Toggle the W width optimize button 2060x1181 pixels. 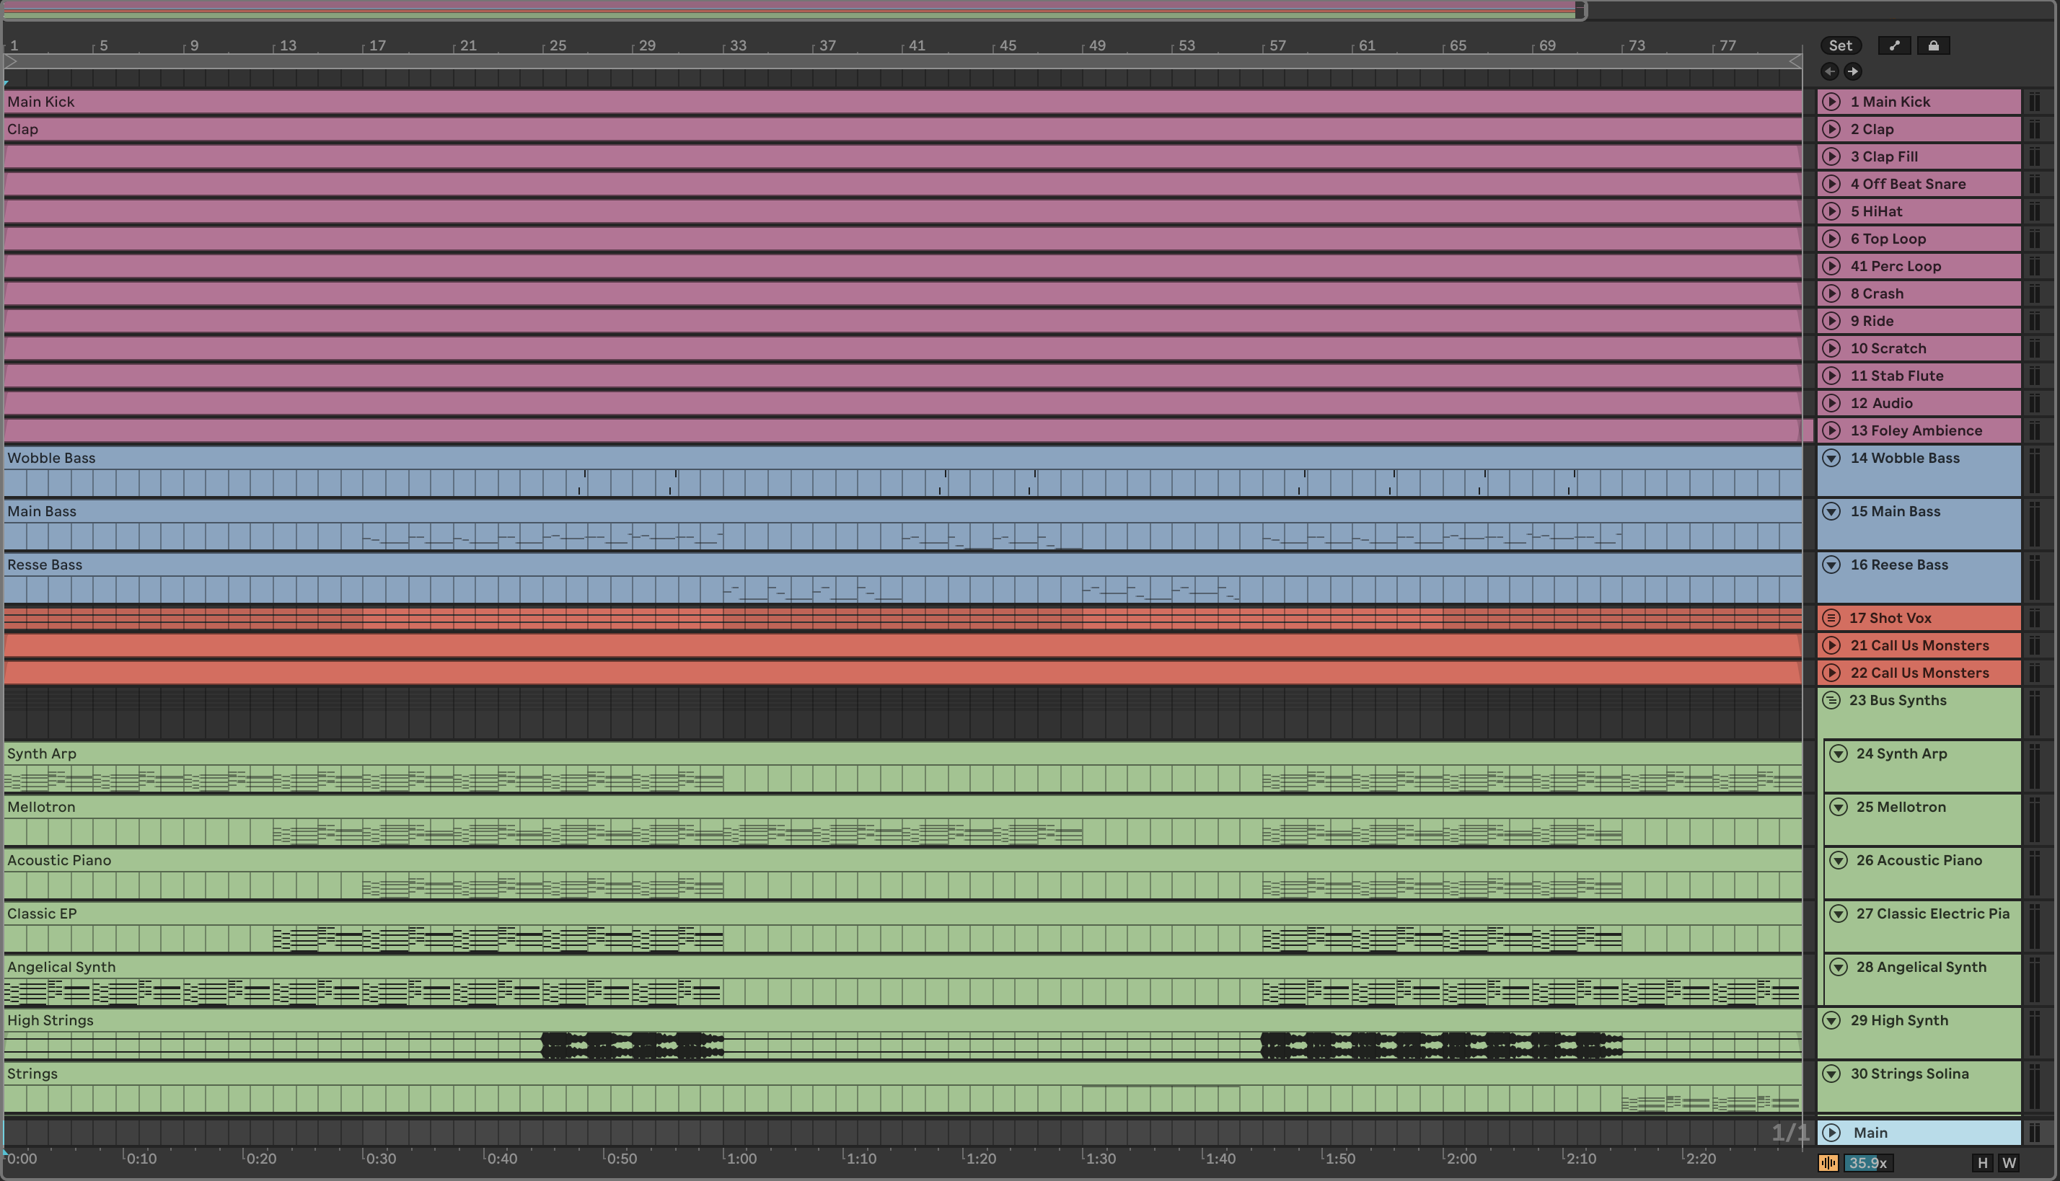tap(2009, 1162)
